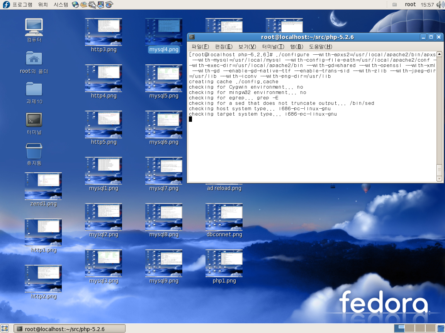
Task: Switch to the fourth workspace
Action: (x=430, y=328)
